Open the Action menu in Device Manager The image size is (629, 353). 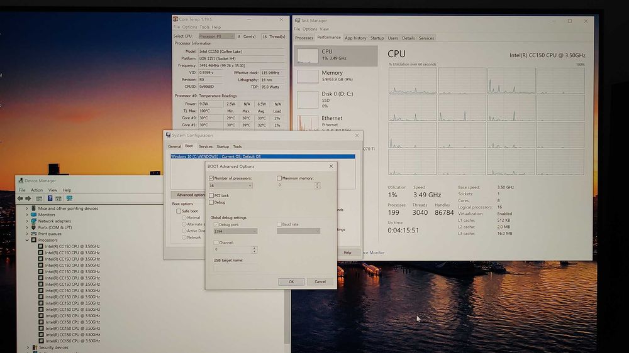(x=36, y=190)
